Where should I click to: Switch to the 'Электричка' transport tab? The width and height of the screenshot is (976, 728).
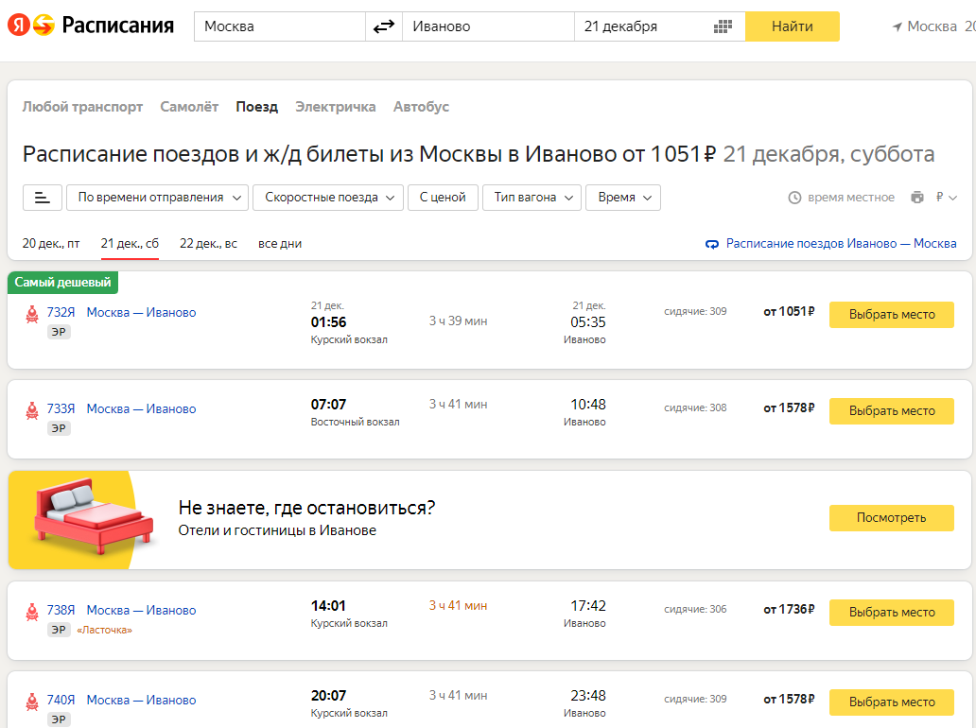point(335,107)
